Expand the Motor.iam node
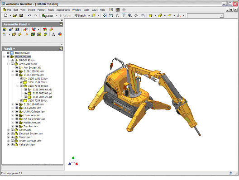Image resolution: width=239 pixels, height=180 pixels. 9,137
